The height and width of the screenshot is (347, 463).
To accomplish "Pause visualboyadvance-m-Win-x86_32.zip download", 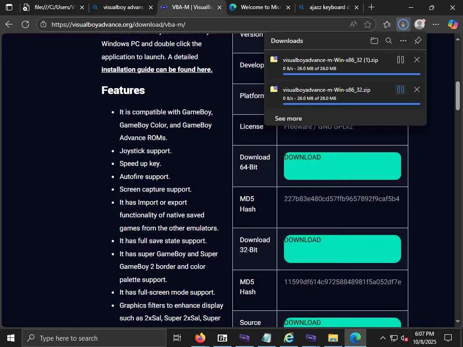I will [401, 89].
